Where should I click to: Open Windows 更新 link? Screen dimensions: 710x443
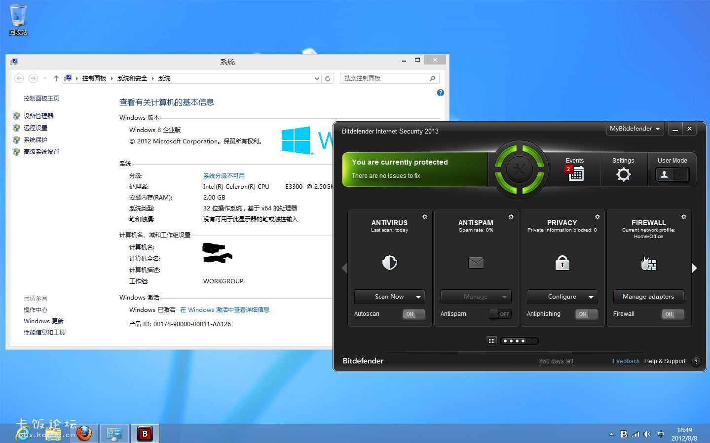click(x=44, y=321)
